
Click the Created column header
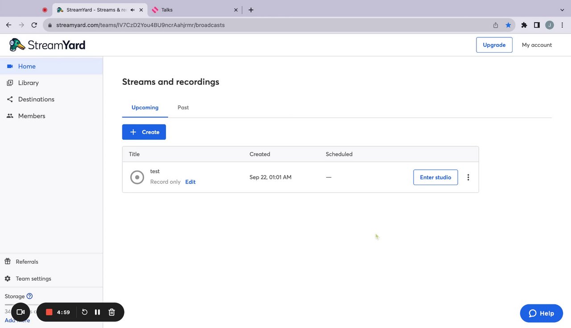tap(260, 154)
